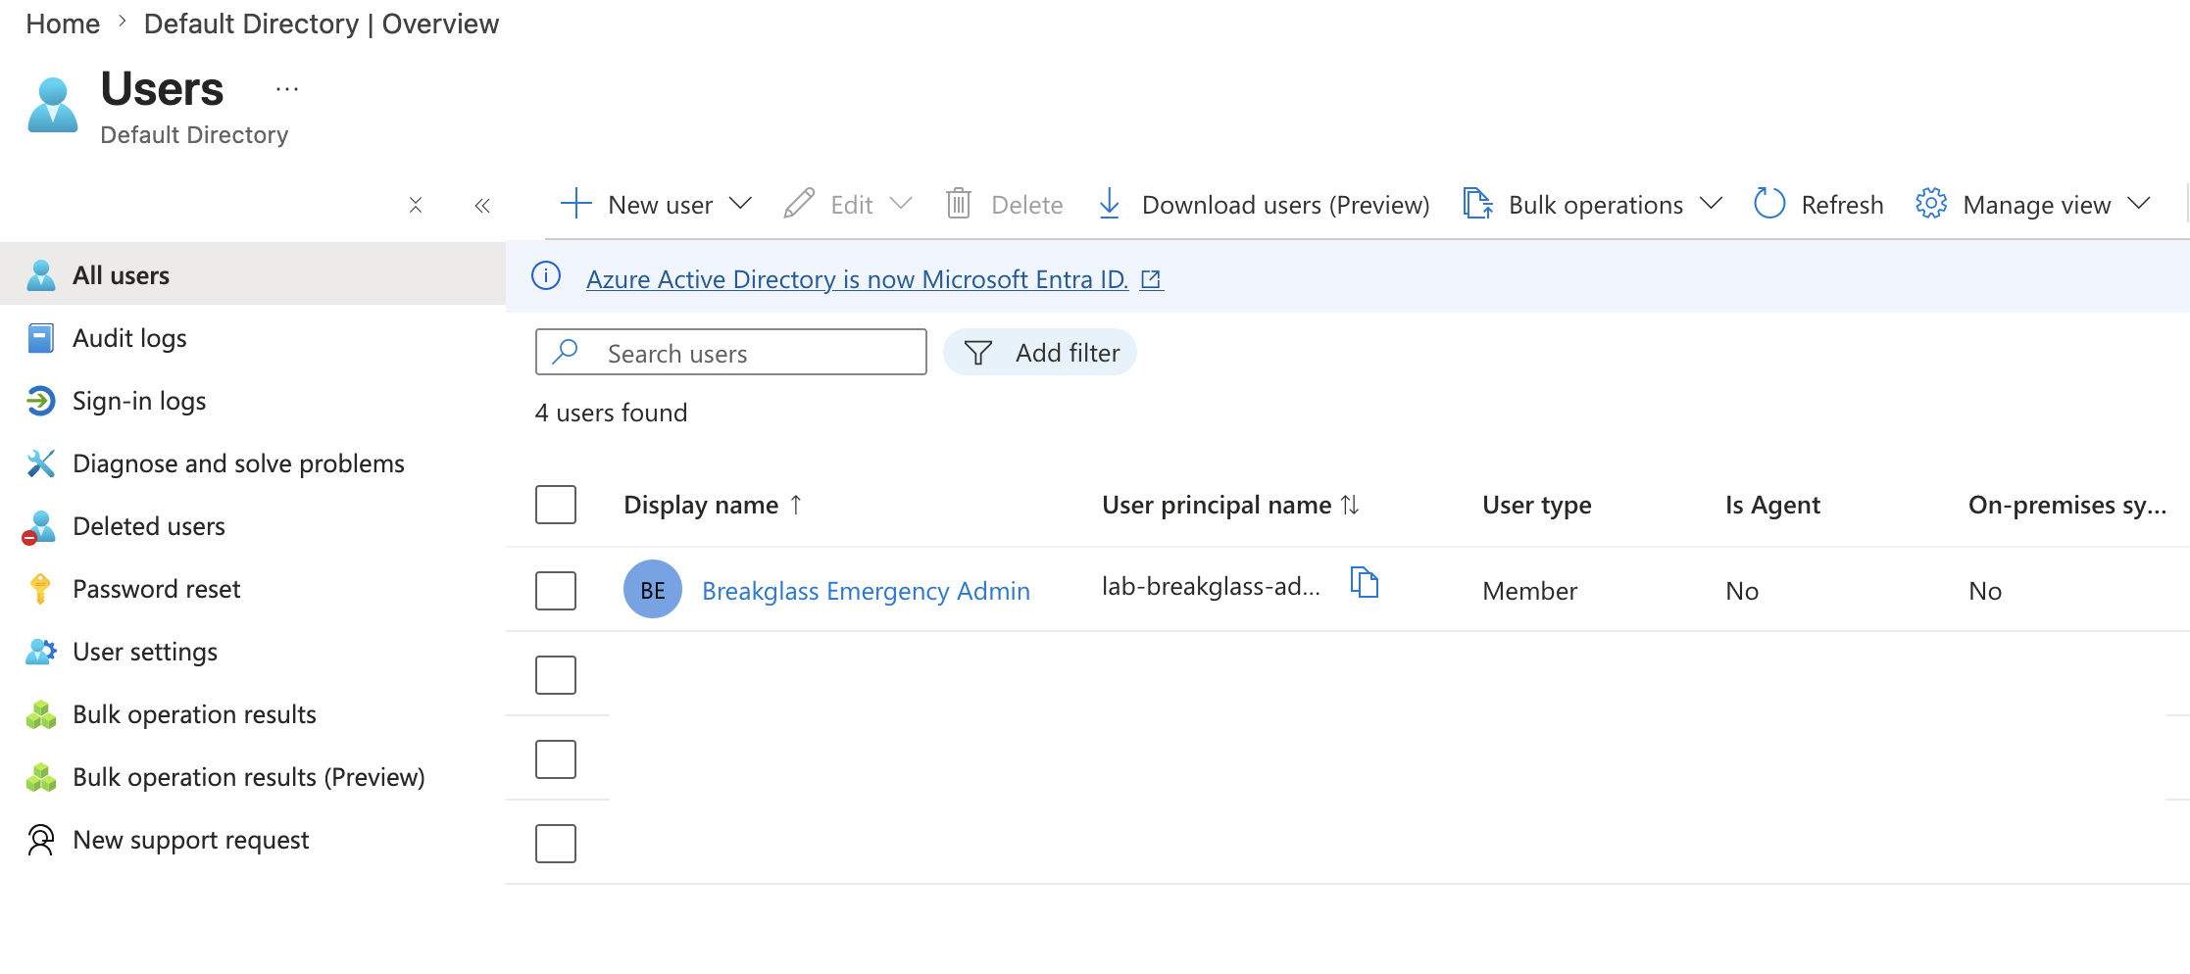Check the second user row checkbox
Image resolution: width=2190 pixels, height=974 pixels.
point(556,675)
